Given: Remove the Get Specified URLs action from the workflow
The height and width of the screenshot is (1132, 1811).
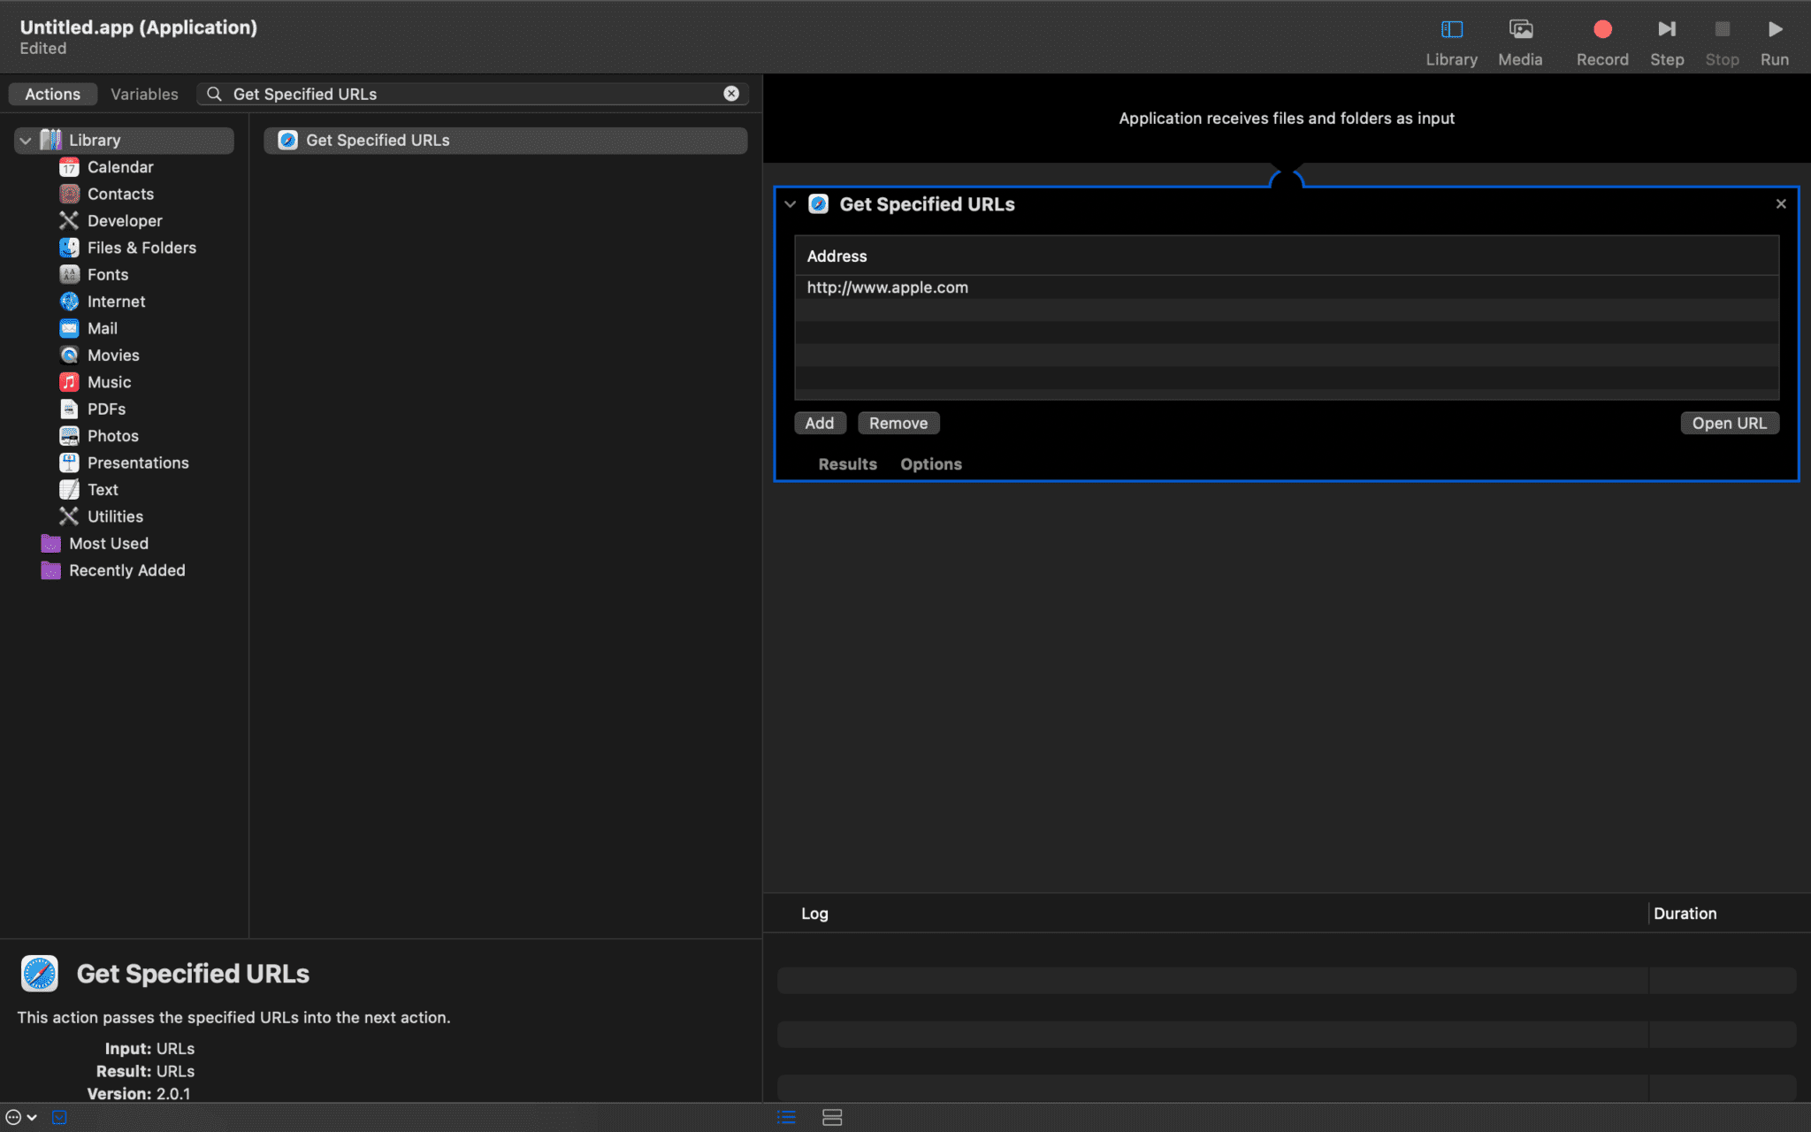Looking at the screenshot, I should (1780, 204).
